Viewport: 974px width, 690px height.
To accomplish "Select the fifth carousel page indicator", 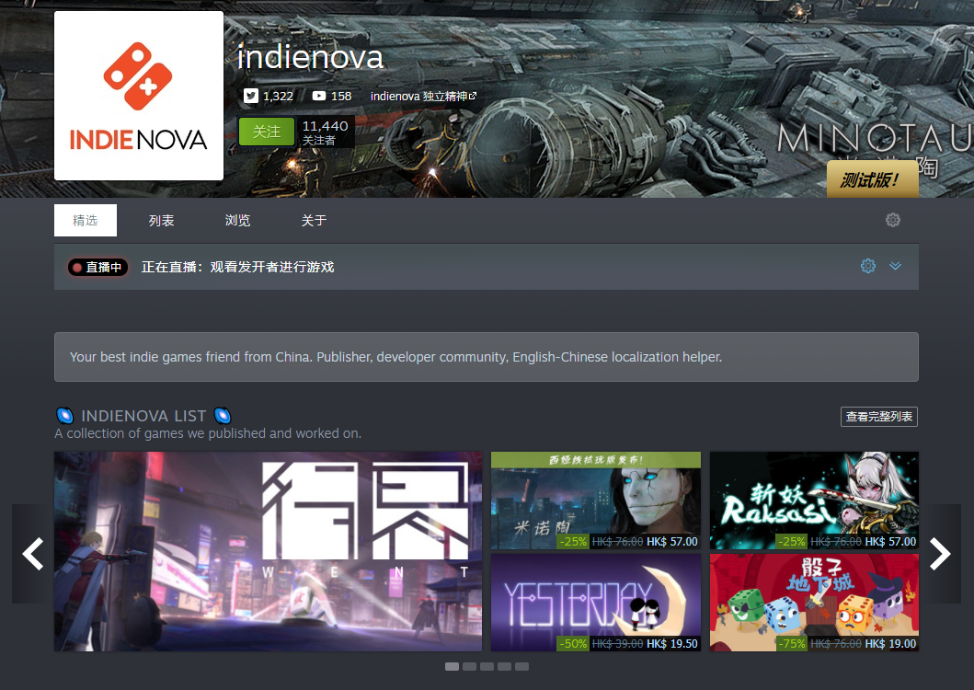I will [x=521, y=666].
